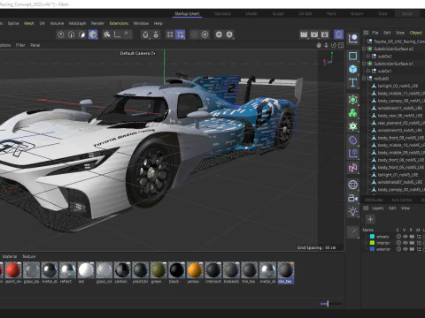425x318 pixels.
Task: Switch to the Startup (User) layout tab
Action: (187, 13)
